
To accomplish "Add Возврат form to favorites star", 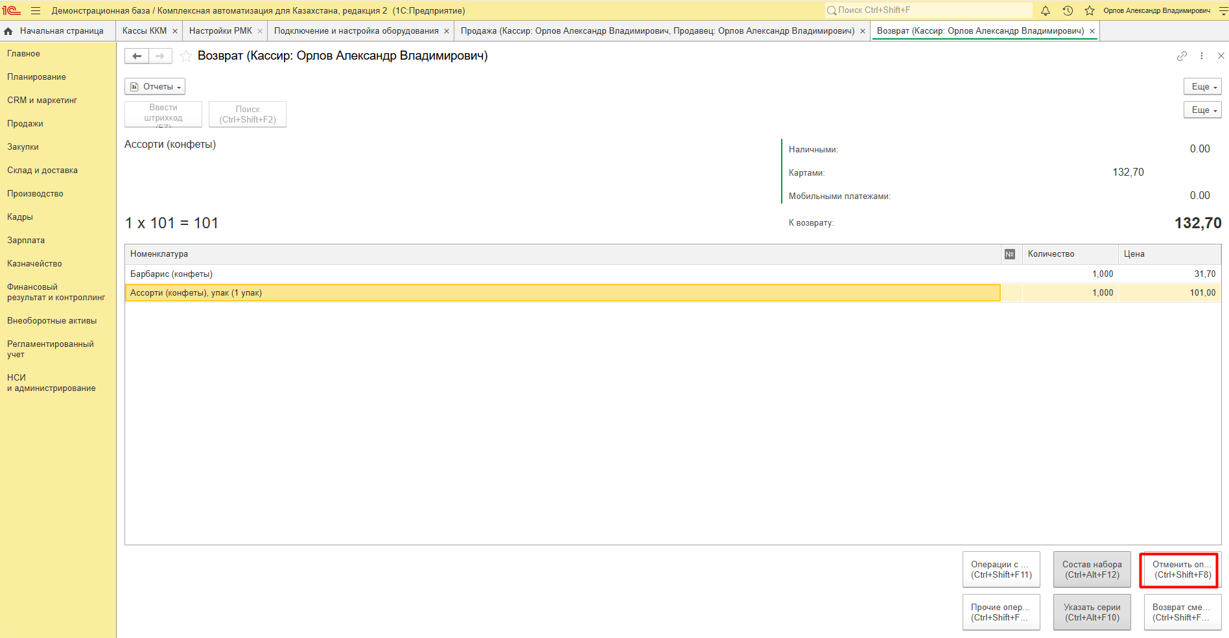I will (185, 56).
